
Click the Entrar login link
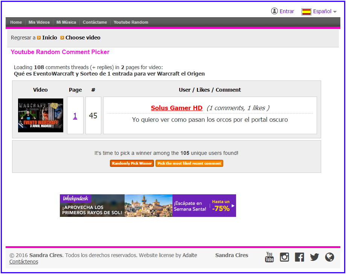click(x=287, y=11)
